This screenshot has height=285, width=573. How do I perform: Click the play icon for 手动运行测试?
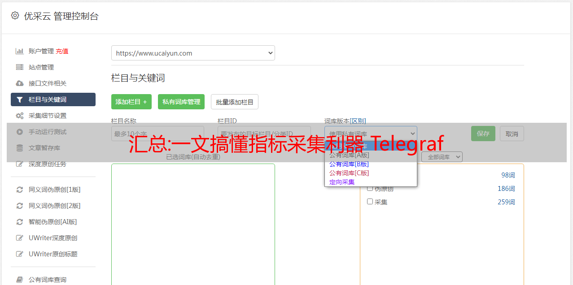coord(19,132)
